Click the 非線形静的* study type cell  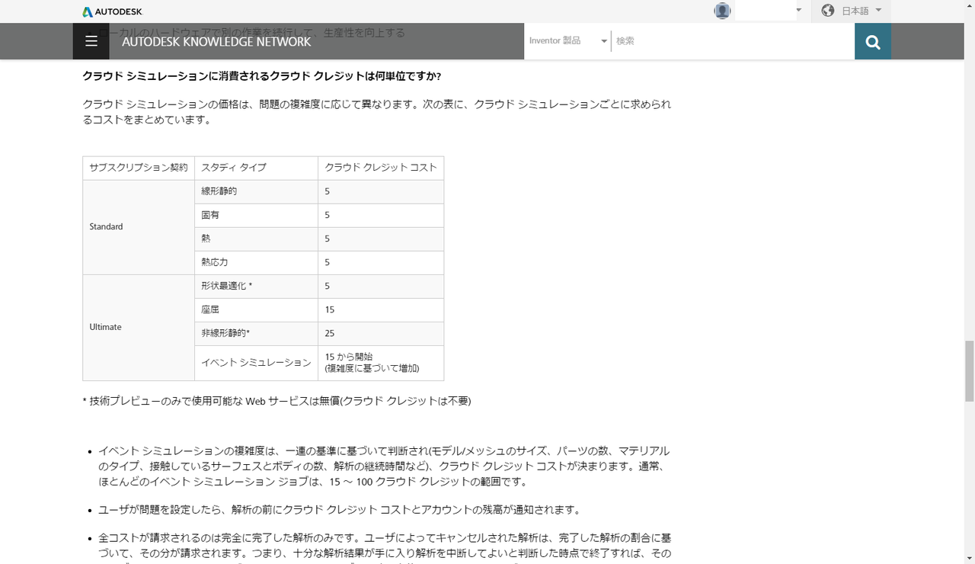coord(257,333)
